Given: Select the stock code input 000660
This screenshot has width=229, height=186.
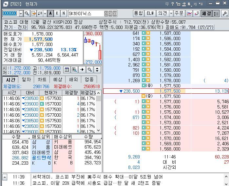Looking at the screenshot, I should pyautogui.click(x=10, y=13).
